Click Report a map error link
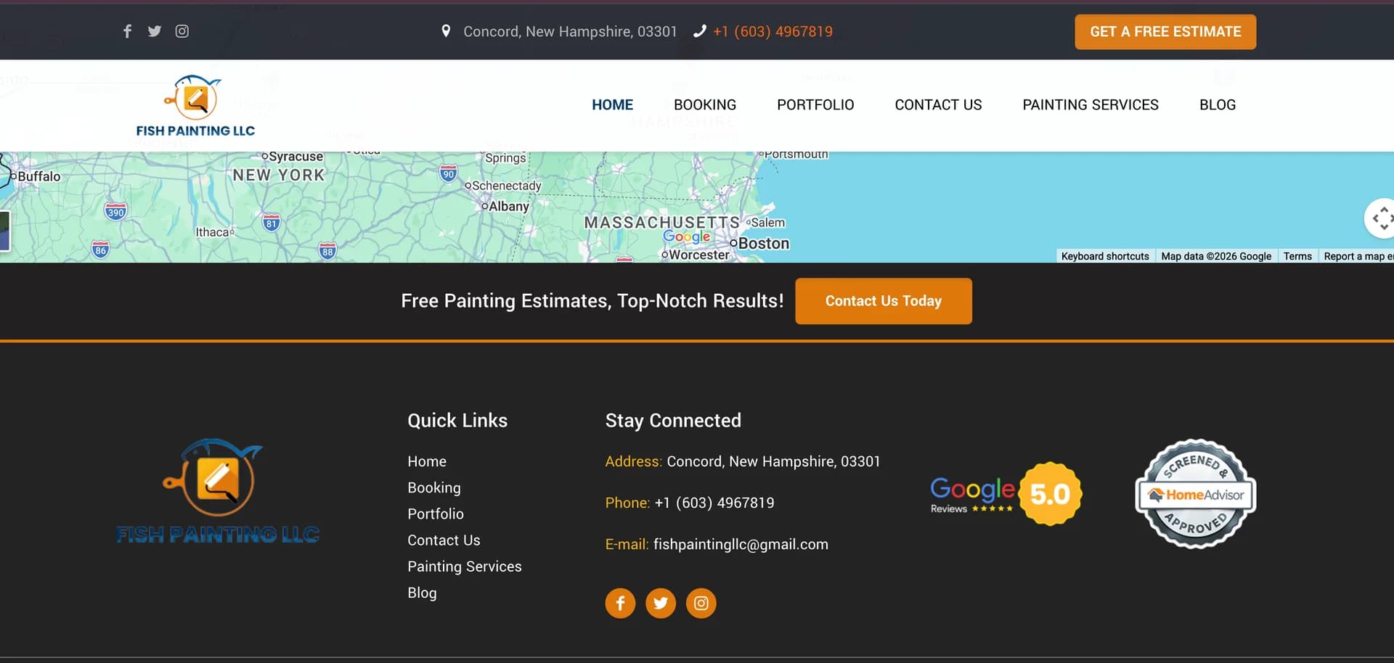 pyautogui.click(x=1357, y=256)
